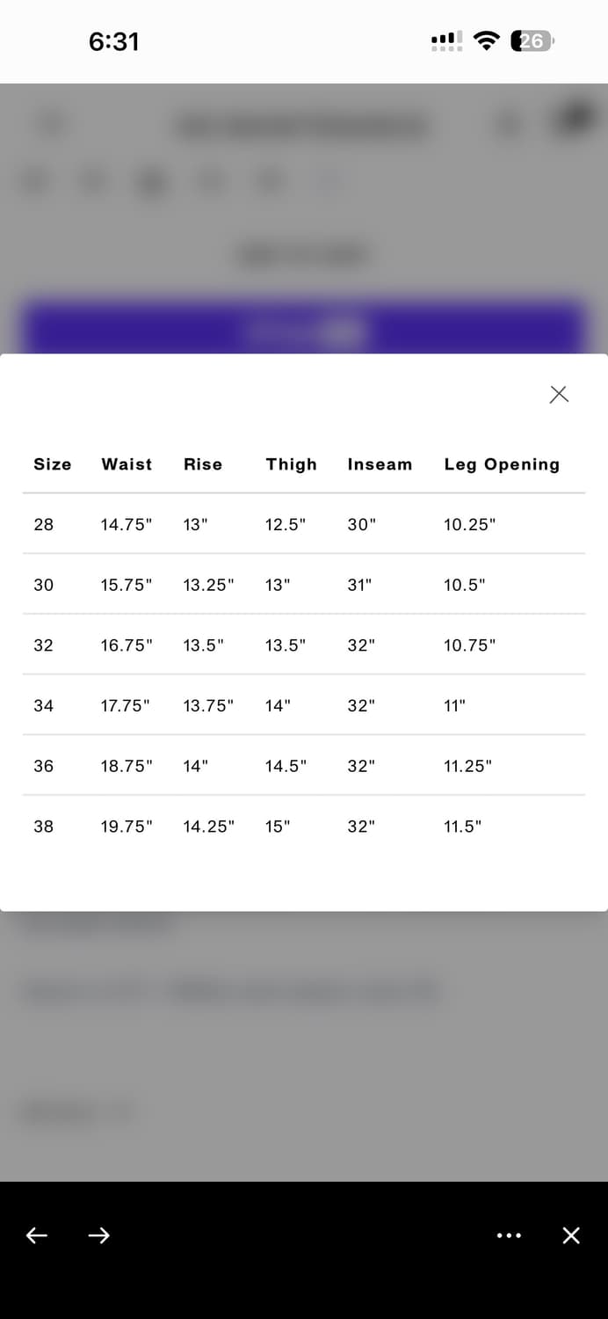This screenshot has width=608, height=1319.
Task: Select the Rise column header
Action: pyautogui.click(x=203, y=464)
